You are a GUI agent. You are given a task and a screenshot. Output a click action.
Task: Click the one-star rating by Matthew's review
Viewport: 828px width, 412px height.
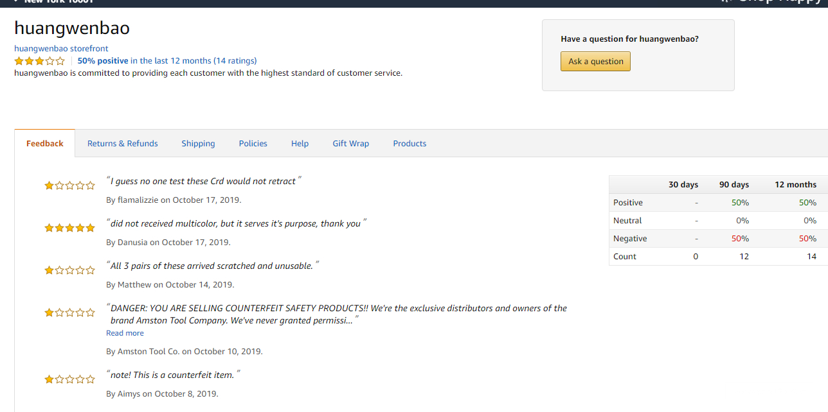point(69,270)
